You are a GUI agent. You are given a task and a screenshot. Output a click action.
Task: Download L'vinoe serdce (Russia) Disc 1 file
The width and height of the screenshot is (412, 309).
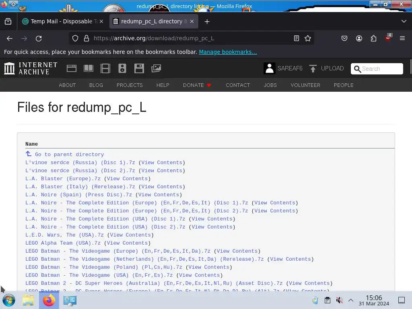[80, 163]
